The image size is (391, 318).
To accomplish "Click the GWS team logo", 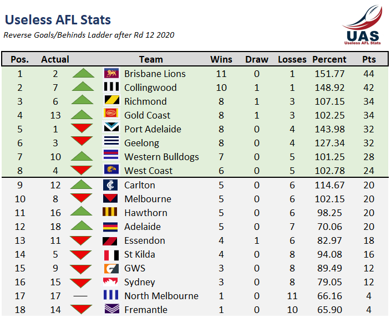I will point(111,269).
